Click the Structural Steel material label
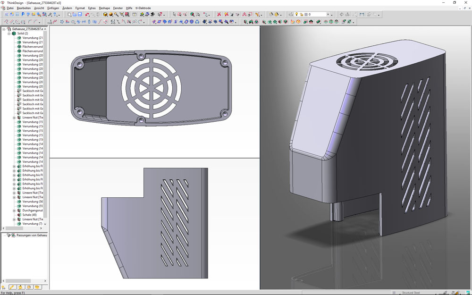The image size is (472, 295). (x=411, y=291)
